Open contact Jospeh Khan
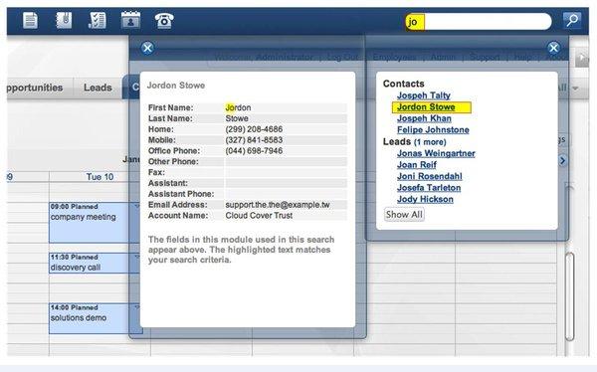 pyautogui.click(x=424, y=118)
